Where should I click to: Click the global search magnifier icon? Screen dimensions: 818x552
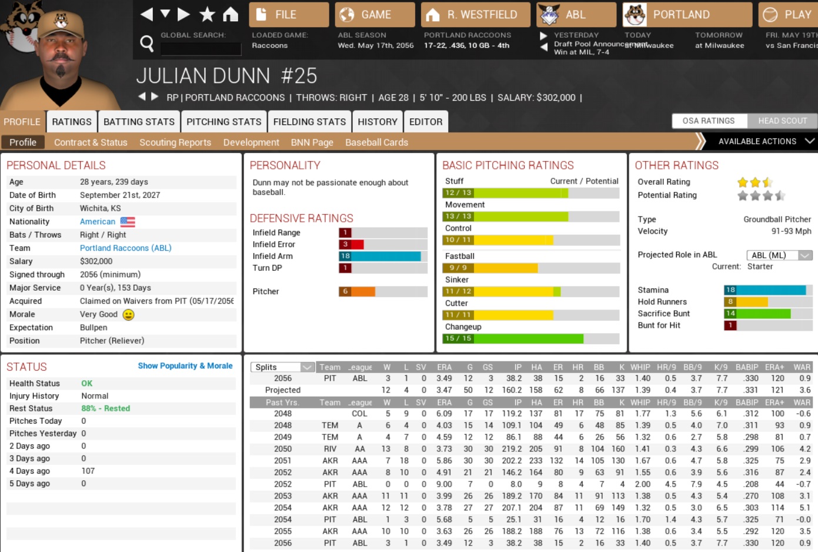147,43
